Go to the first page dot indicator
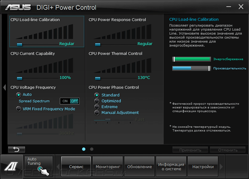249x179 pixels. [x=84, y=149]
